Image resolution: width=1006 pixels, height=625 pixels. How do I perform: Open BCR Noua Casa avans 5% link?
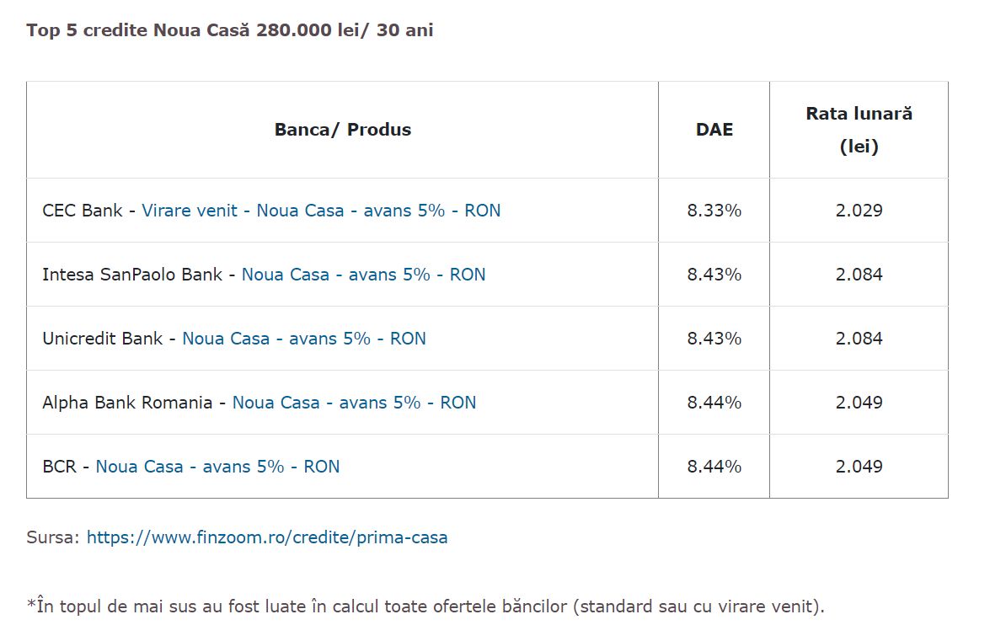(x=217, y=467)
